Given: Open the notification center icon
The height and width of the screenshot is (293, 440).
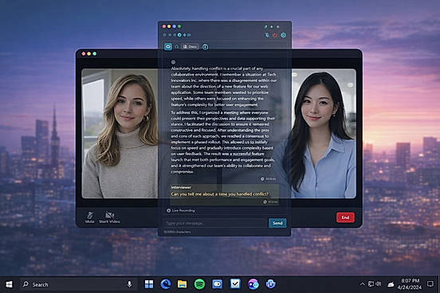Looking at the screenshot, I should 430,284.
